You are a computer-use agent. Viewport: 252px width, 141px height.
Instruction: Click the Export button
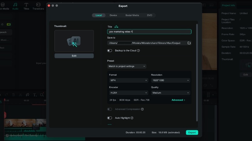click(192, 132)
